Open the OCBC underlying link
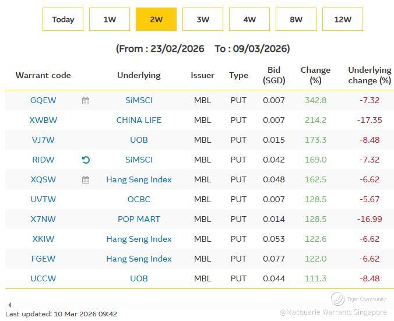This screenshot has height=321, width=394. (x=139, y=199)
